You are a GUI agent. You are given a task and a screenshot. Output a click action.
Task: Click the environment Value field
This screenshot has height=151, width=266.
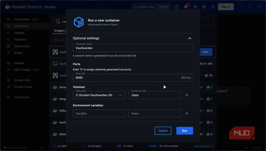(x=154, y=114)
